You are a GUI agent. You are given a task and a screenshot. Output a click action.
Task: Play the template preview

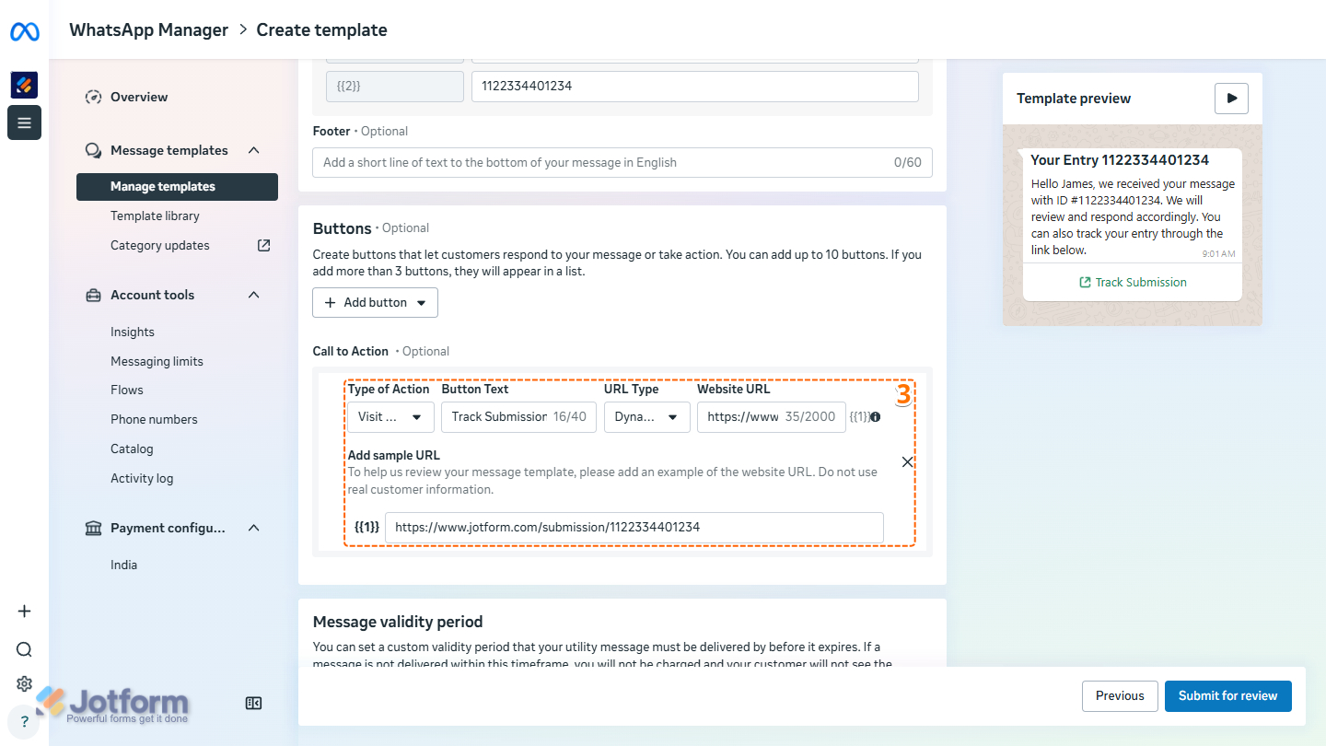click(1231, 99)
